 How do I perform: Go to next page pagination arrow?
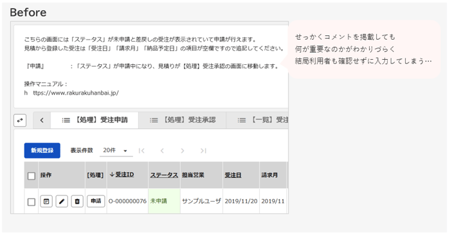click(183, 150)
